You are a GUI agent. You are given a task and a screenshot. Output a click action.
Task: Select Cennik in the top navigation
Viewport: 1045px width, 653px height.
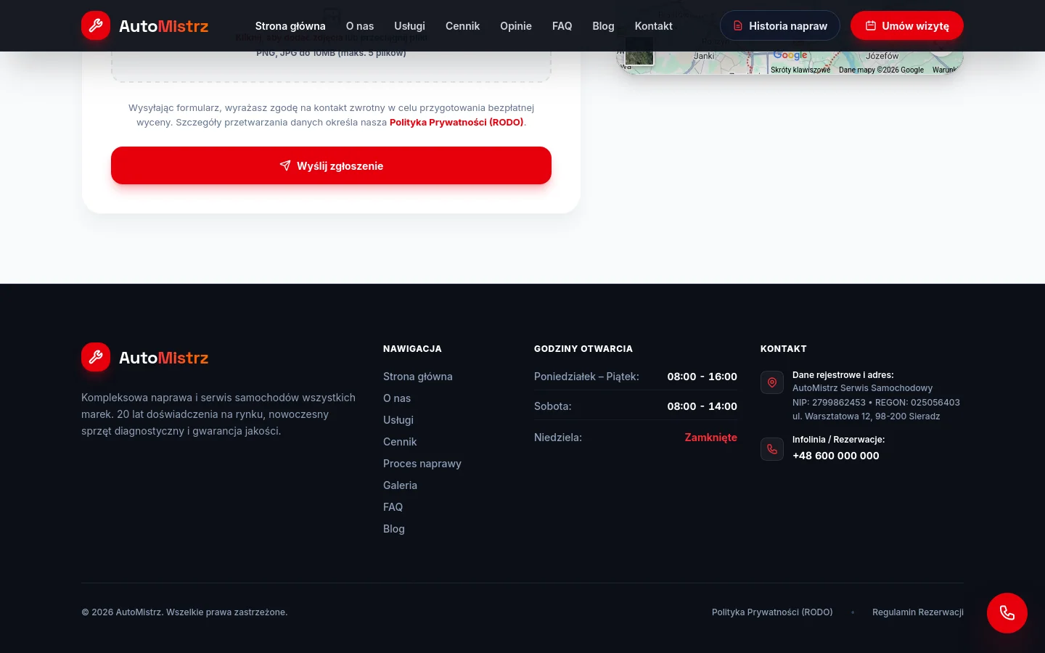point(463,26)
